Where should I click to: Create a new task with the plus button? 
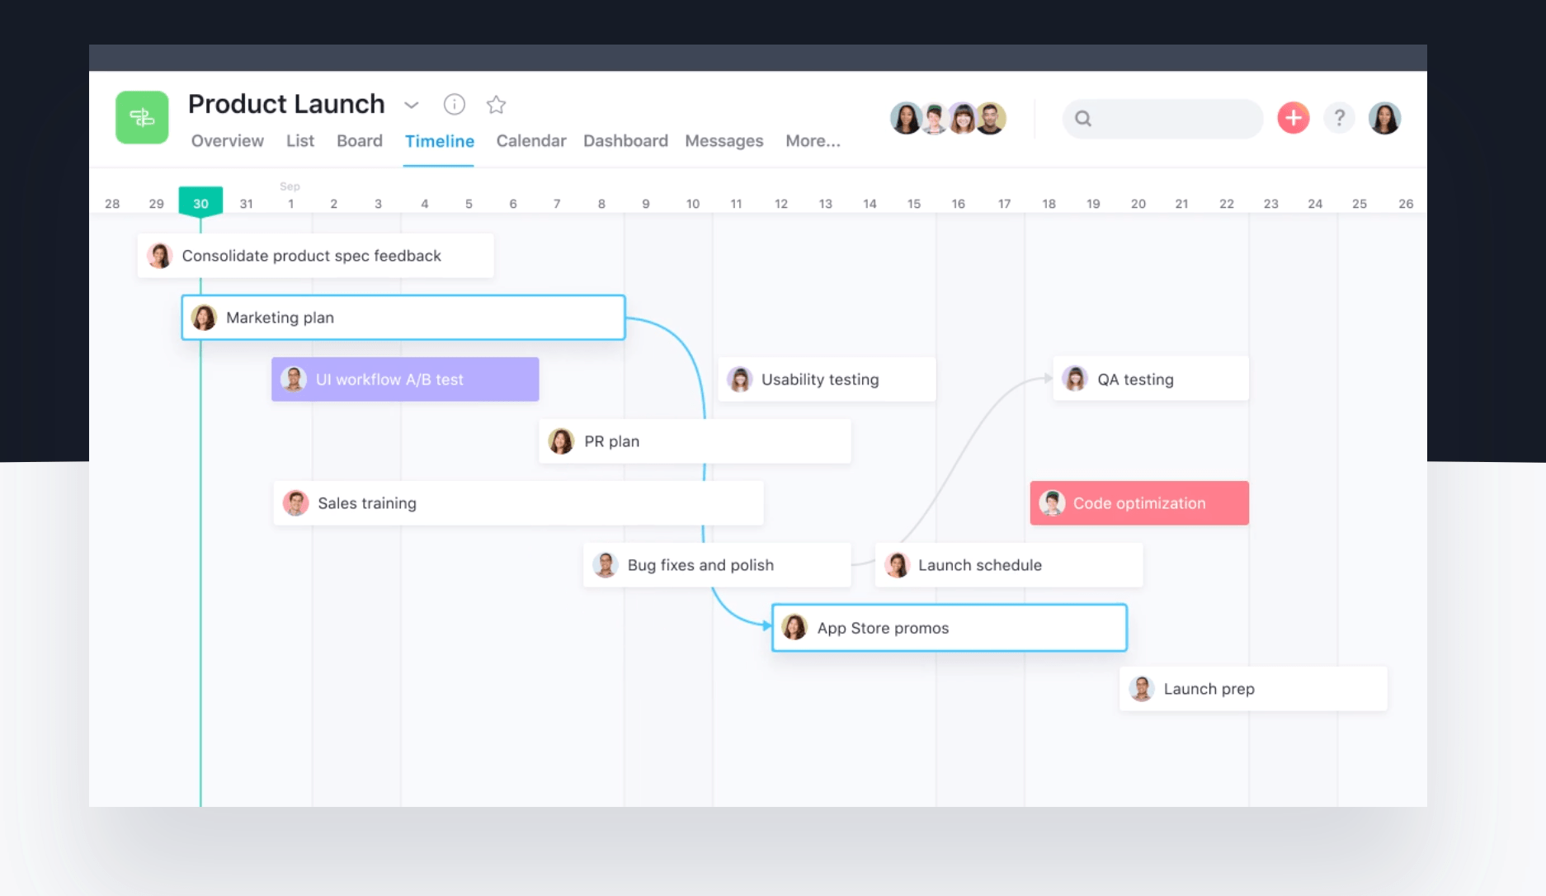(x=1293, y=118)
